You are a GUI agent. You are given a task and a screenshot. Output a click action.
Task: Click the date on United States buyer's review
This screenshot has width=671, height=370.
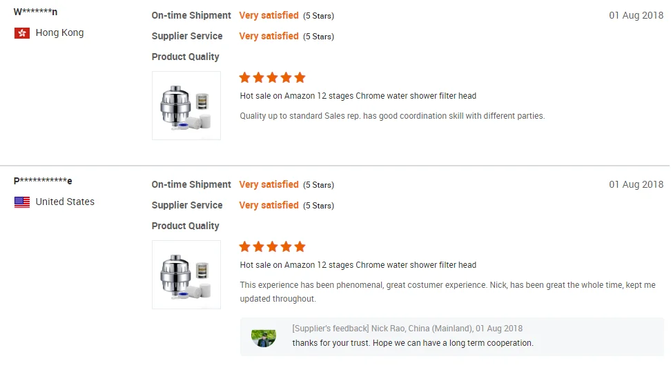(x=636, y=184)
